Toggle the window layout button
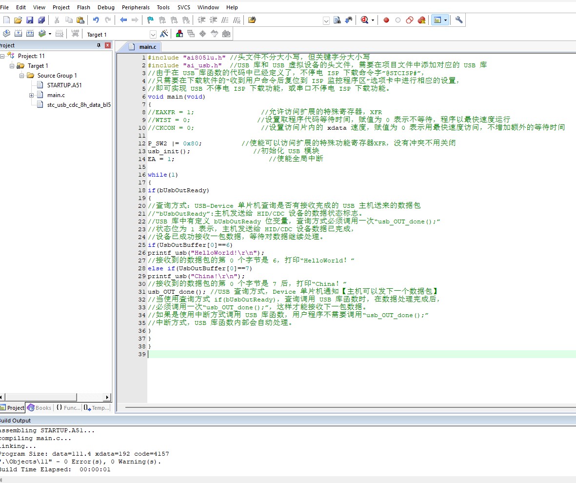Screen dimensions: 576x483 (x=437, y=20)
